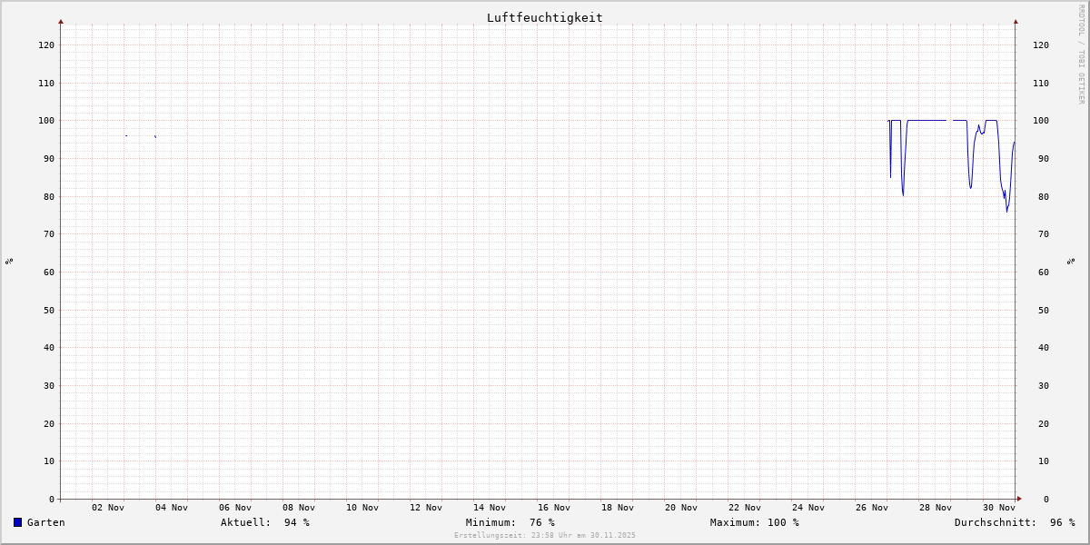
Task: Click the 100 label on left axis
Action: [x=46, y=120]
